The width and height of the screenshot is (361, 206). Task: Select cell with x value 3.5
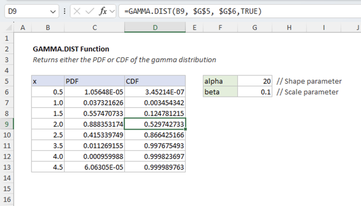(x=48, y=146)
